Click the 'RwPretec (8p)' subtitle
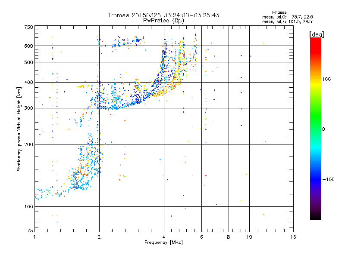The height and width of the screenshot is (258, 345). coord(163,21)
